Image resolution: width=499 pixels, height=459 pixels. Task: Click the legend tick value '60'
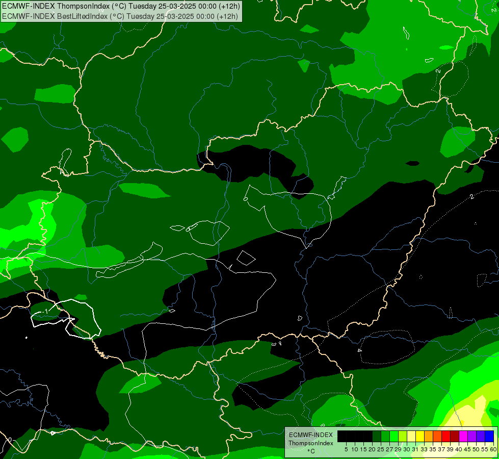pyautogui.click(x=493, y=449)
